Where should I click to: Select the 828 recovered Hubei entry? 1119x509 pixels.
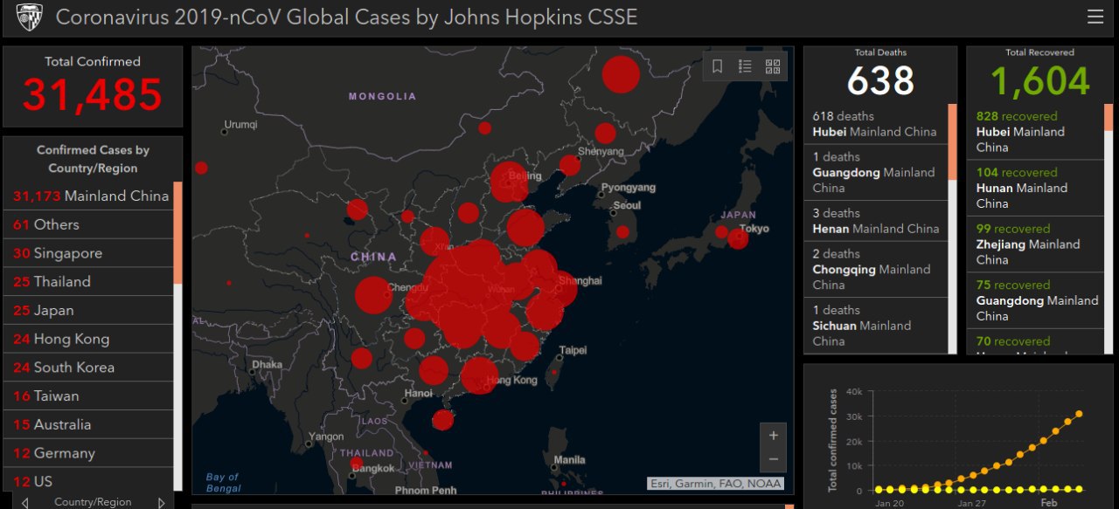coord(1037,132)
